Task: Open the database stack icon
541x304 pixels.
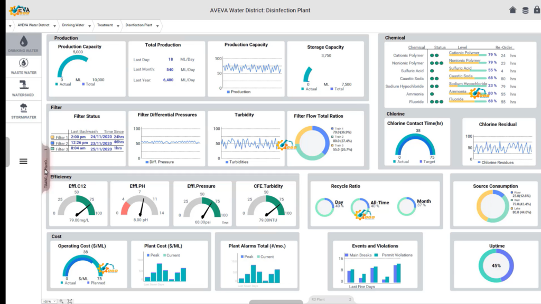Action: tap(525, 10)
